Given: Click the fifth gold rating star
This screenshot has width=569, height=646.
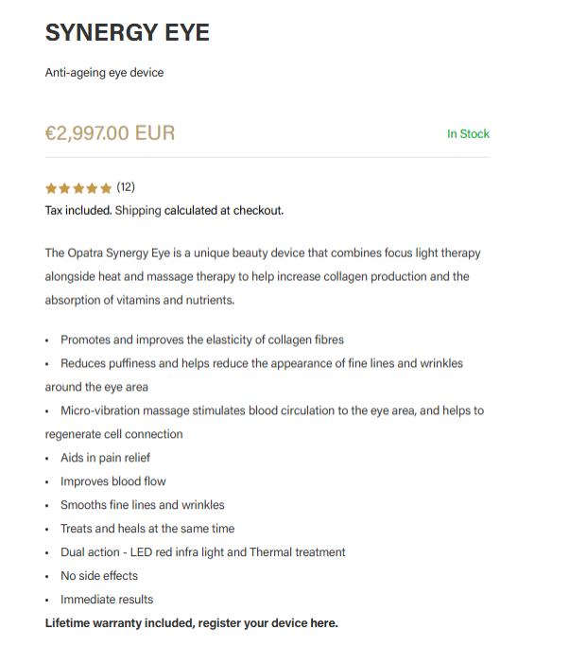Looking at the screenshot, I should [x=106, y=188].
